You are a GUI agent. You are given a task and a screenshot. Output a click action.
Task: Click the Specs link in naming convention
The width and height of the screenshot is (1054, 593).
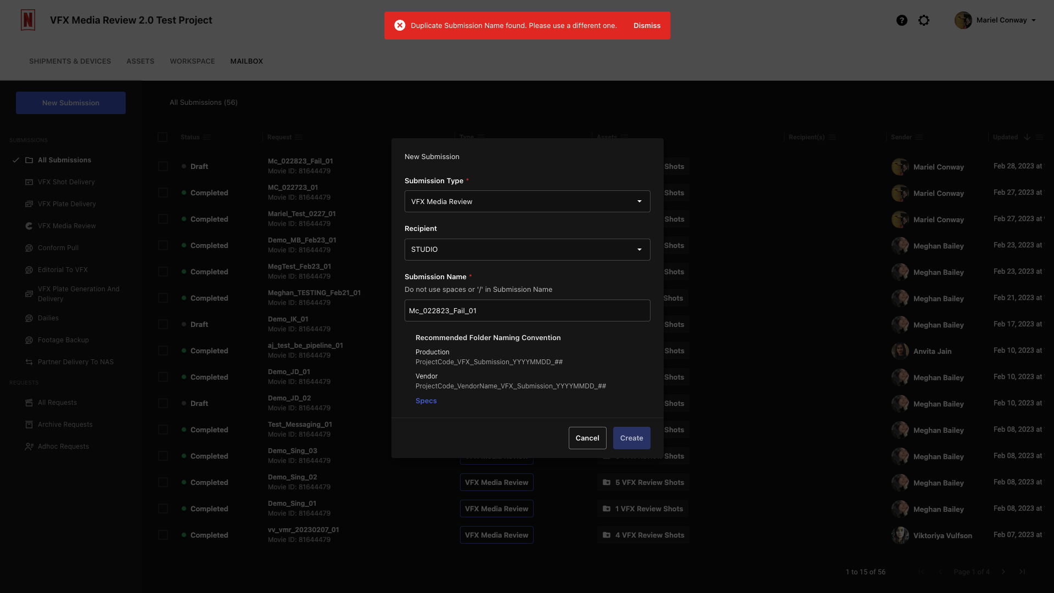[427, 402]
